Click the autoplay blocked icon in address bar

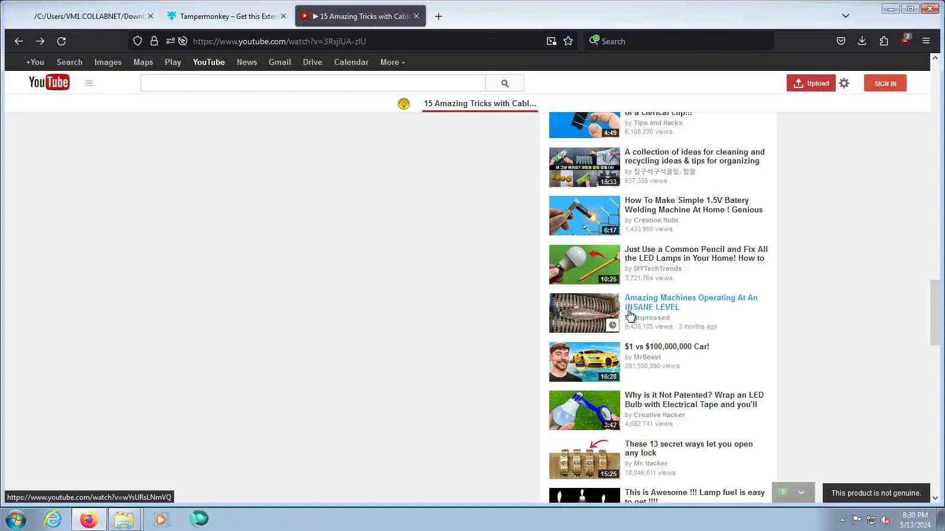(183, 41)
